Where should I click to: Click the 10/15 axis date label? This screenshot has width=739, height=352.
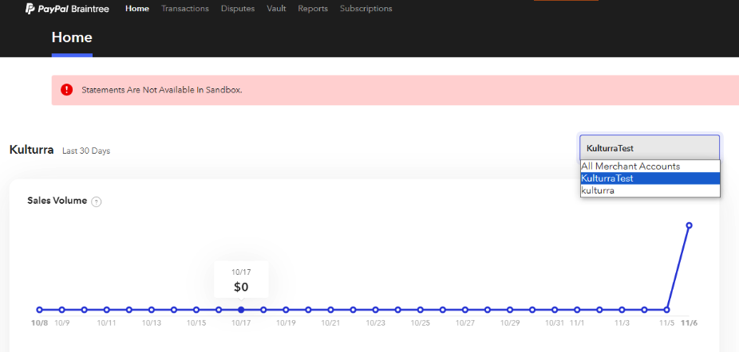(x=196, y=323)
